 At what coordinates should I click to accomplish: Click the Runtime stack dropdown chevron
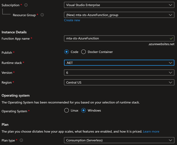click(x=171, y=63)
